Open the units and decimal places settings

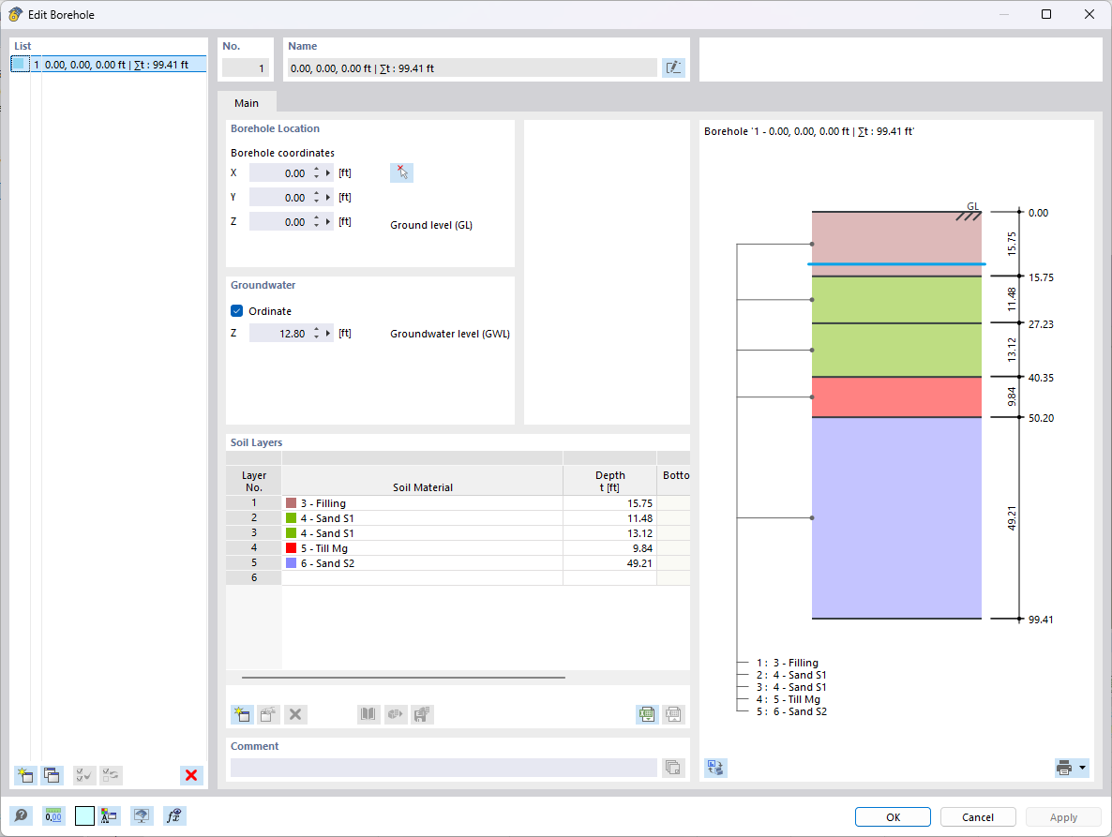point(53,815)
